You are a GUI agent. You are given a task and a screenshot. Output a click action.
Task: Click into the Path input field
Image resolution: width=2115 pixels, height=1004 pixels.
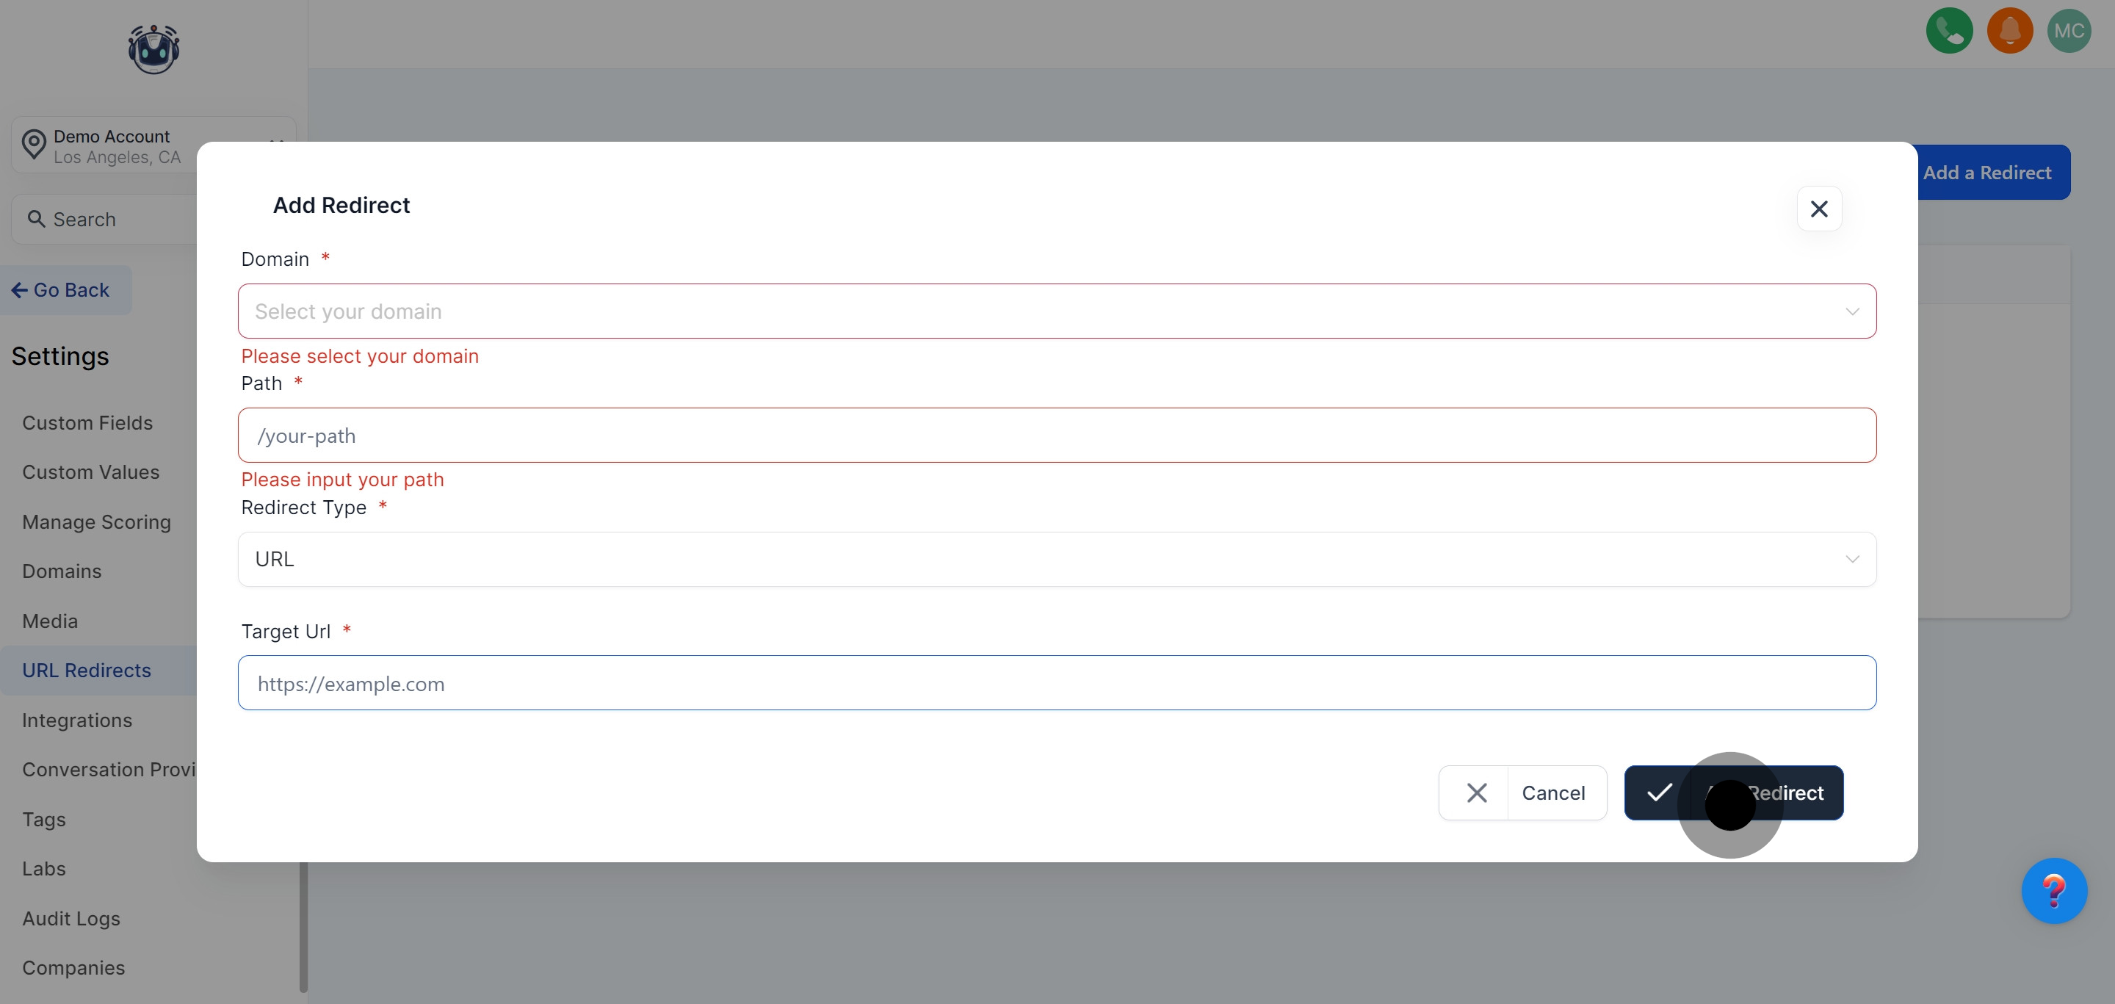pos(1056,435)
